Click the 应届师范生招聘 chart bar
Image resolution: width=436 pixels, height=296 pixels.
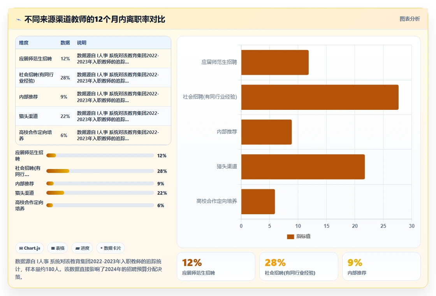point(275,62)
